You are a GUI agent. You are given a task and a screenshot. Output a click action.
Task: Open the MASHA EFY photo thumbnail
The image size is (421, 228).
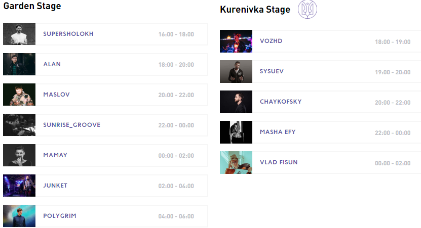pos(236,132)
